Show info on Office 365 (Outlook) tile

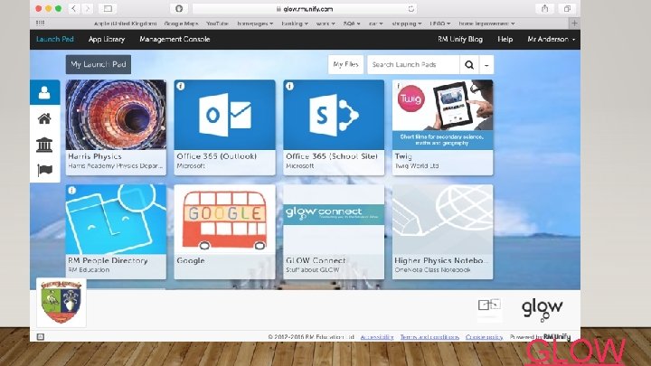(x=181, y=86)
